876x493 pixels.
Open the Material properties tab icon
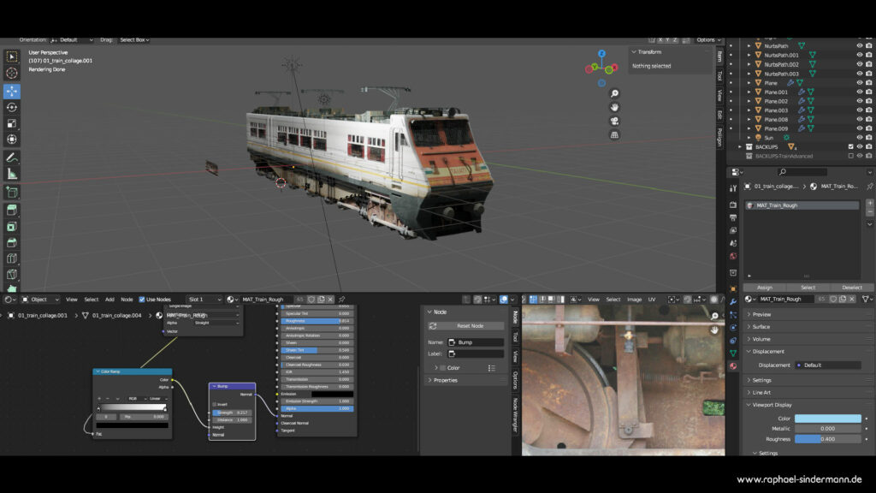[x=733, y=366]
